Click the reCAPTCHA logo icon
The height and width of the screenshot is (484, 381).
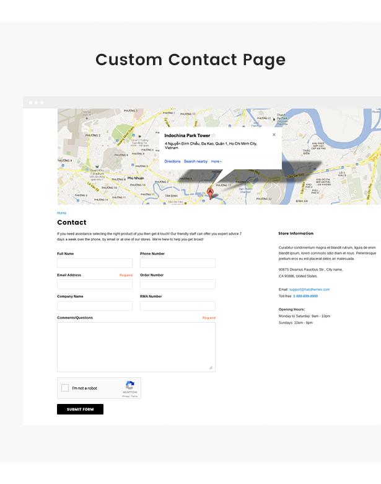(x=129, y=385)
